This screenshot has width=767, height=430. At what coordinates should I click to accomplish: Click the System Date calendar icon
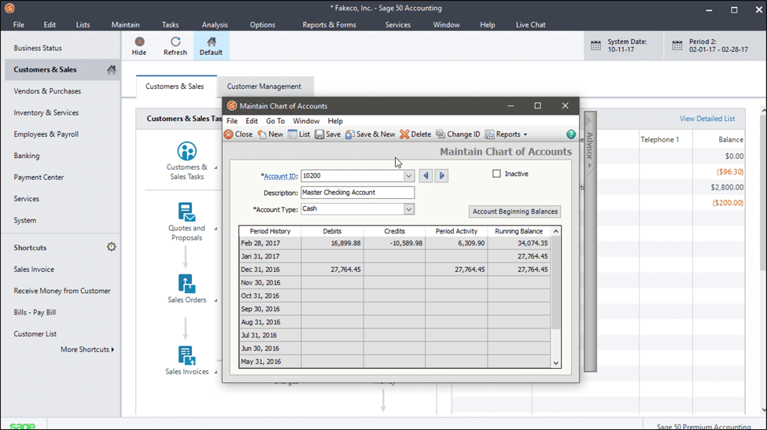tap(596, 46)
